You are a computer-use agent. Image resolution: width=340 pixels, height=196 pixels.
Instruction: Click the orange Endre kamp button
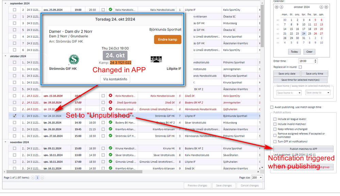[168, 39]
